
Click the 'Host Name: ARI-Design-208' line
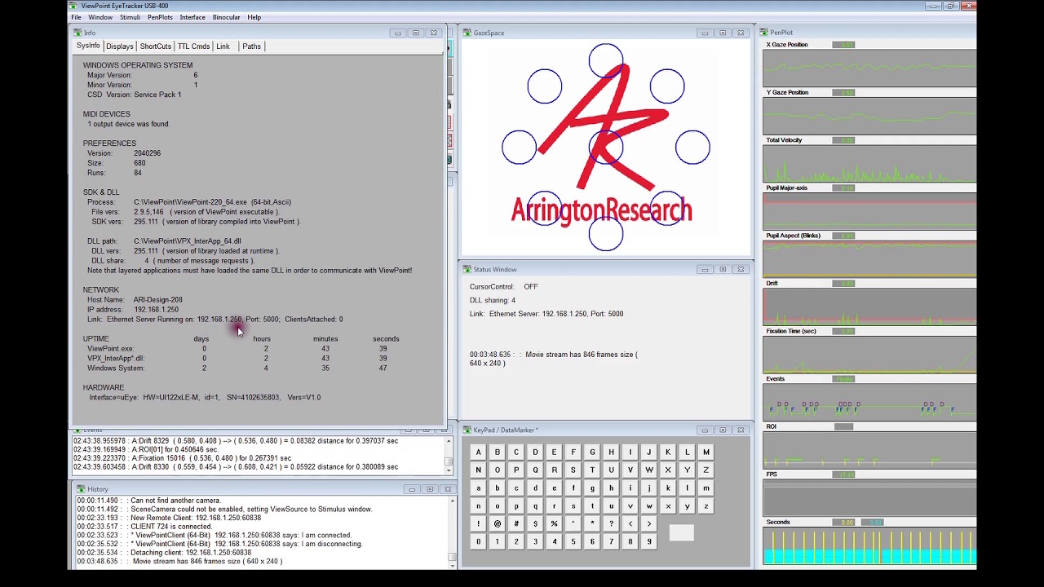click(x=135, y=300)
